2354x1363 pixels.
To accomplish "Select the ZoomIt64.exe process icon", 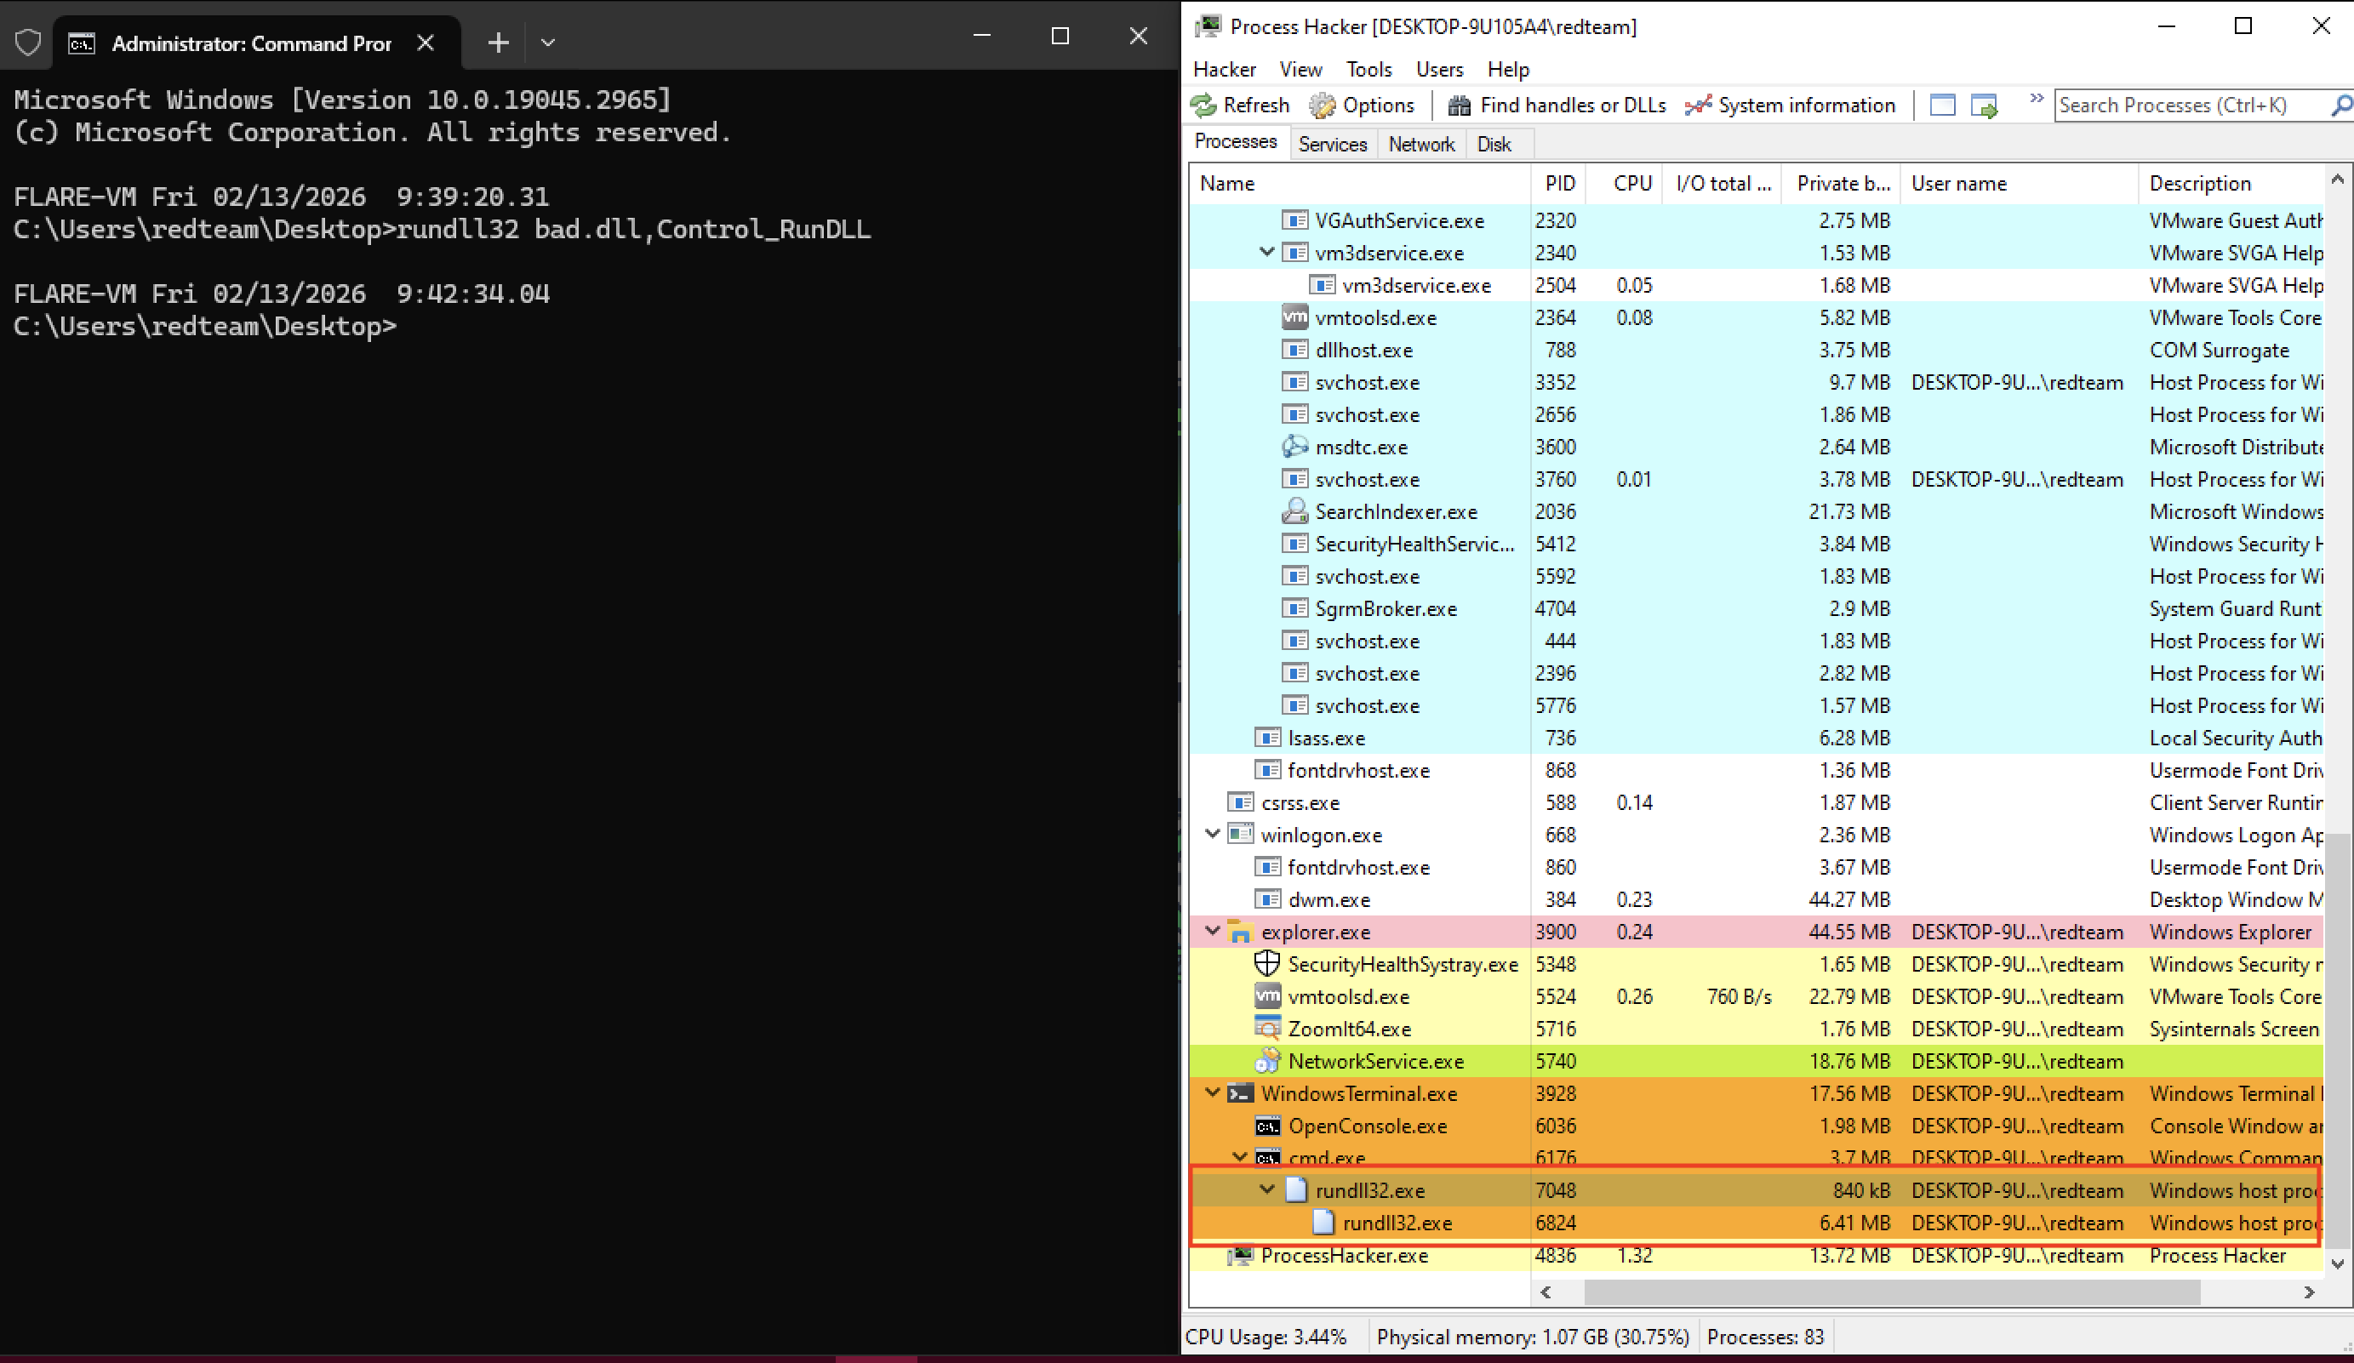I will [x=1266, y=1028].
